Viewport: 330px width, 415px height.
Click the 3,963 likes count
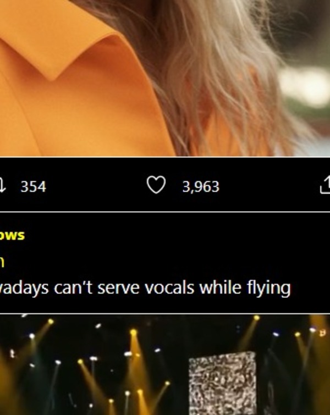201,187
